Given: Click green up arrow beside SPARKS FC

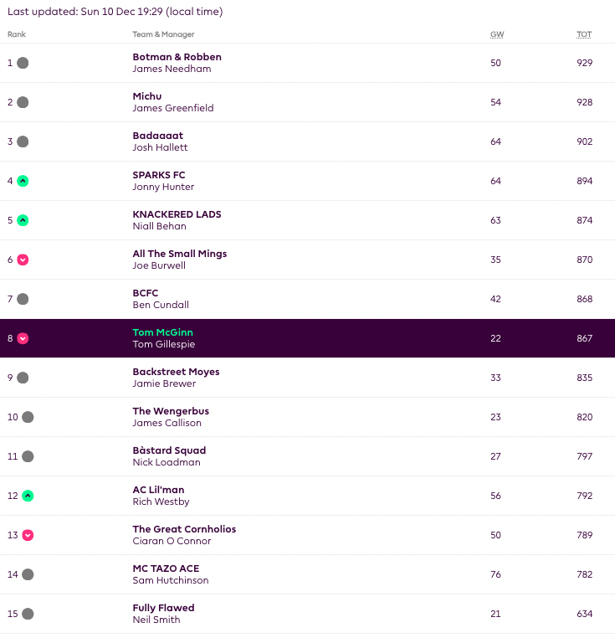Looking at the screenshot, I should 23,181.
